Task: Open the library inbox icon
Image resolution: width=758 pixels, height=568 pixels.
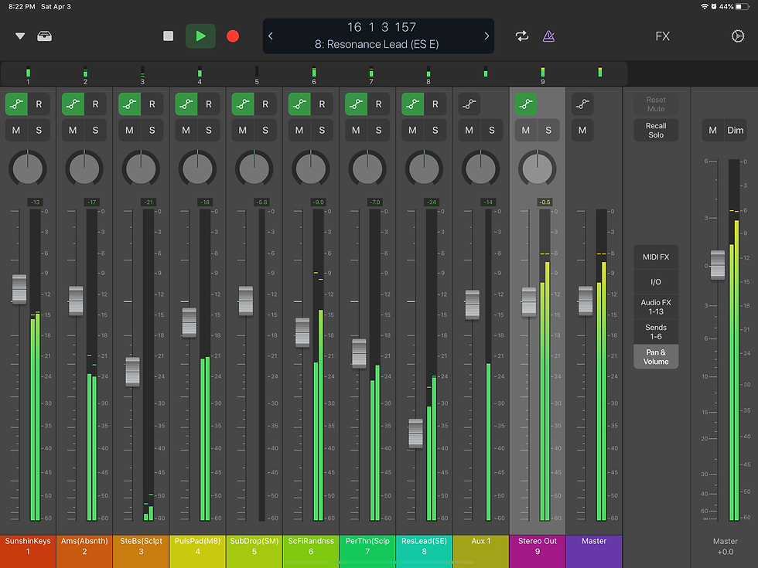Action: [45, 36]
